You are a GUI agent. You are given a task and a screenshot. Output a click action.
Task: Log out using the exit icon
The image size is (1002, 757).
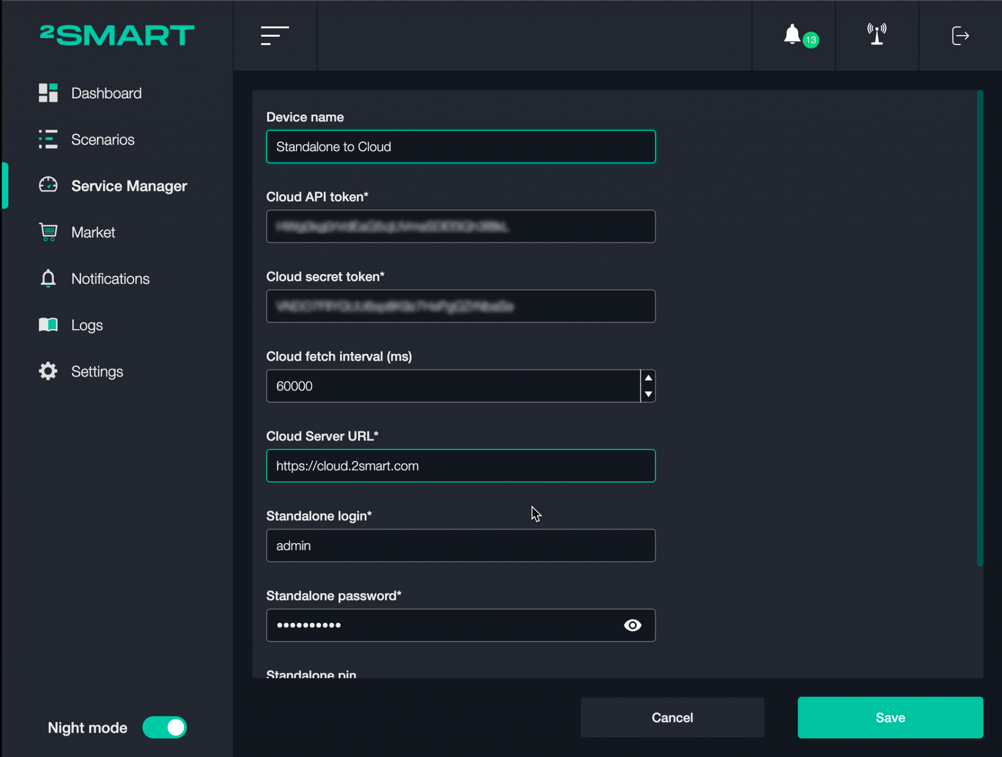click(959, 35)
